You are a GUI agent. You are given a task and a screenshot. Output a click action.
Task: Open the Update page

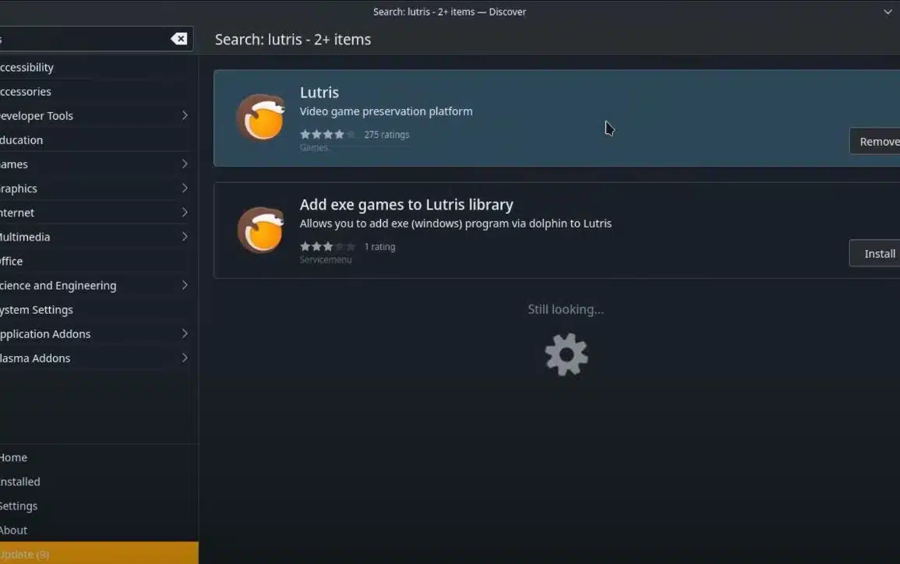coord(99,554)
